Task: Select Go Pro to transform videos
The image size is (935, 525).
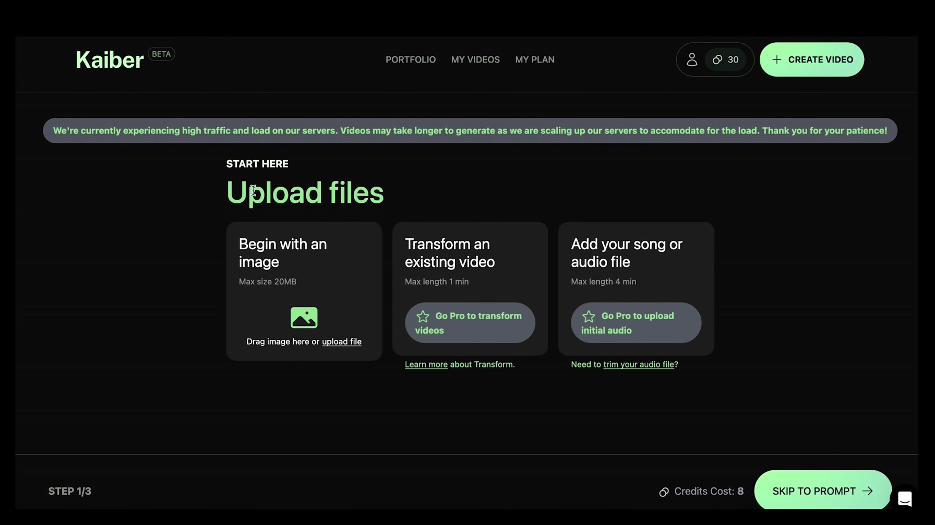Action: click(x=470, y=323)
